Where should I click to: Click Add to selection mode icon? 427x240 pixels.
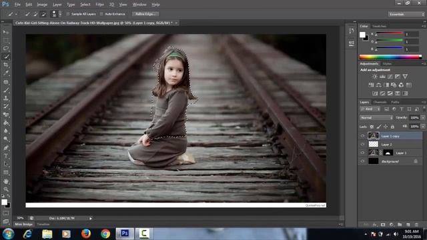(x=35, y=14)
